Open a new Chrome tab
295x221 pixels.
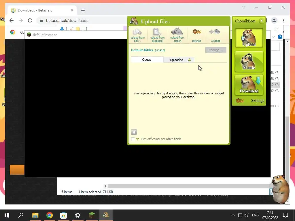[x=83, y=10]
